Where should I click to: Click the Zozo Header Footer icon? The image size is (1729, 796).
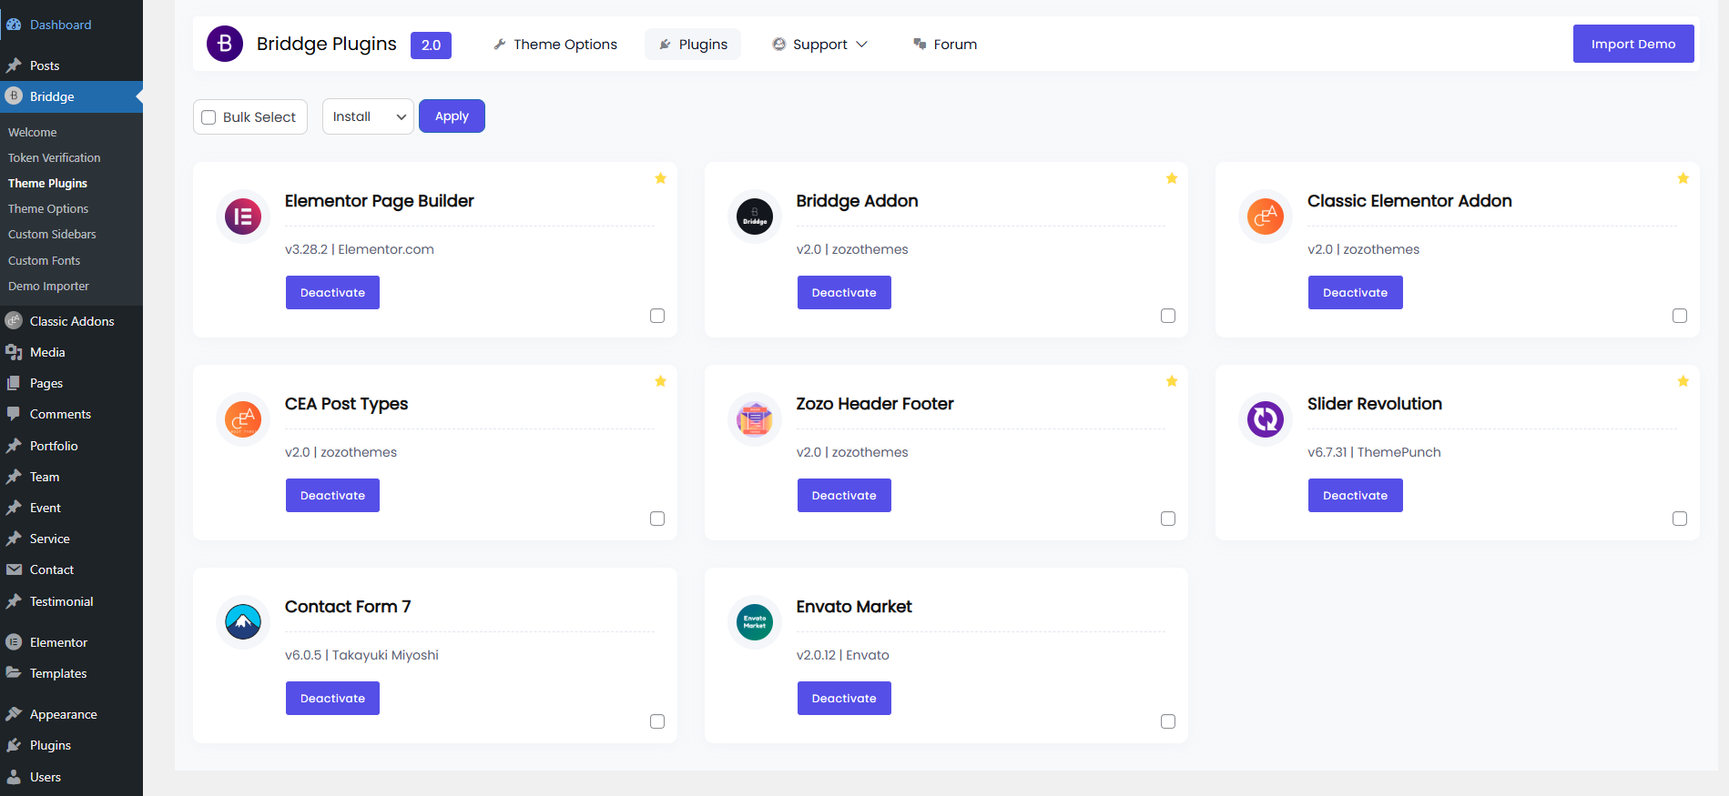pos(754,419)
